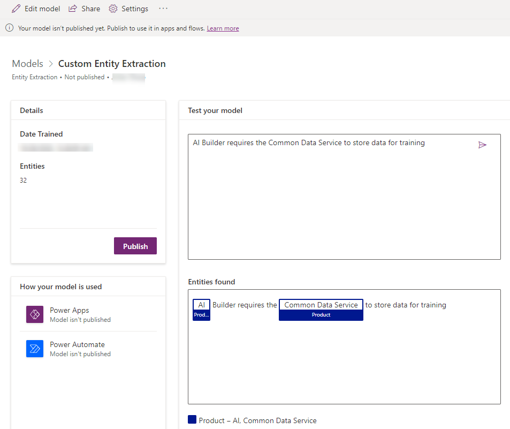Click the Test your model heading
The height and width of the screenshot is (429, 510).
pos(215,110)
